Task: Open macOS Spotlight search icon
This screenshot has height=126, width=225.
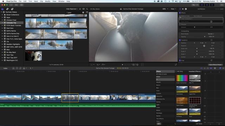Action: (x=218, y=1)
